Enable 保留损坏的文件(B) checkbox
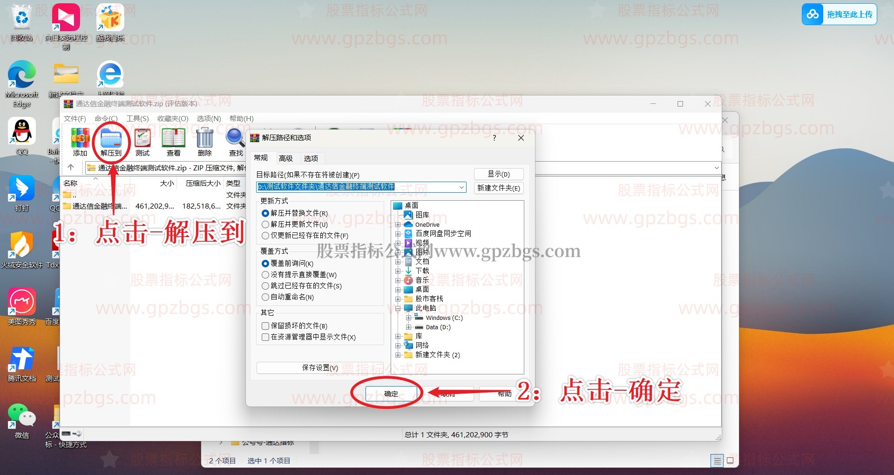The height and width of the screenshot is (475, 894). [x=265, y=326]
